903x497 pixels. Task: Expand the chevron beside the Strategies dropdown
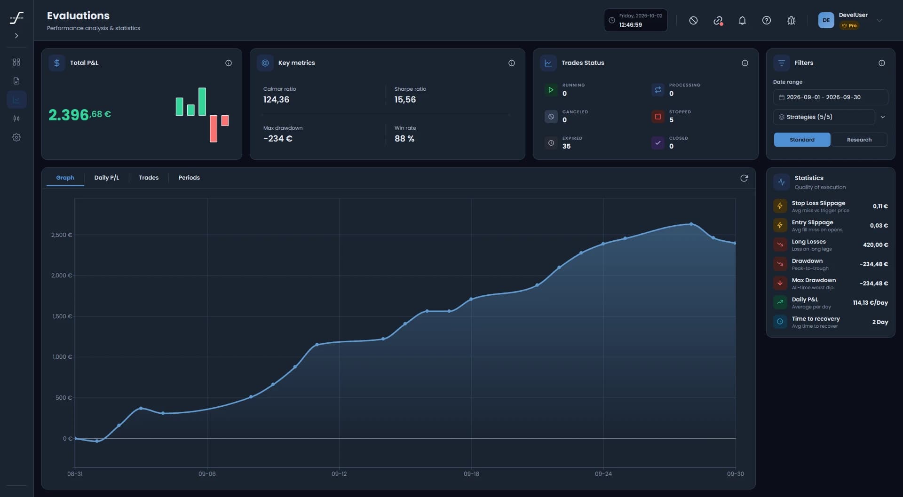[883, 117]
